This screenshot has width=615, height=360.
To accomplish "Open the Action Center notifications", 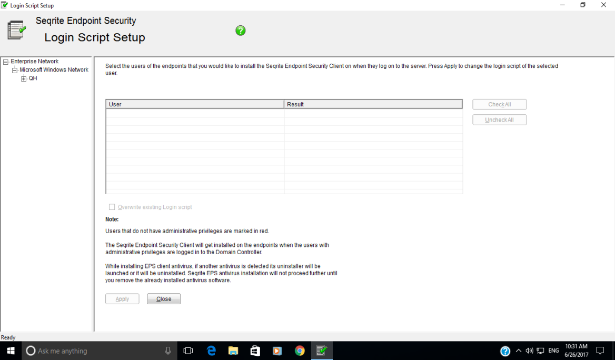I will tap(600, 351).
